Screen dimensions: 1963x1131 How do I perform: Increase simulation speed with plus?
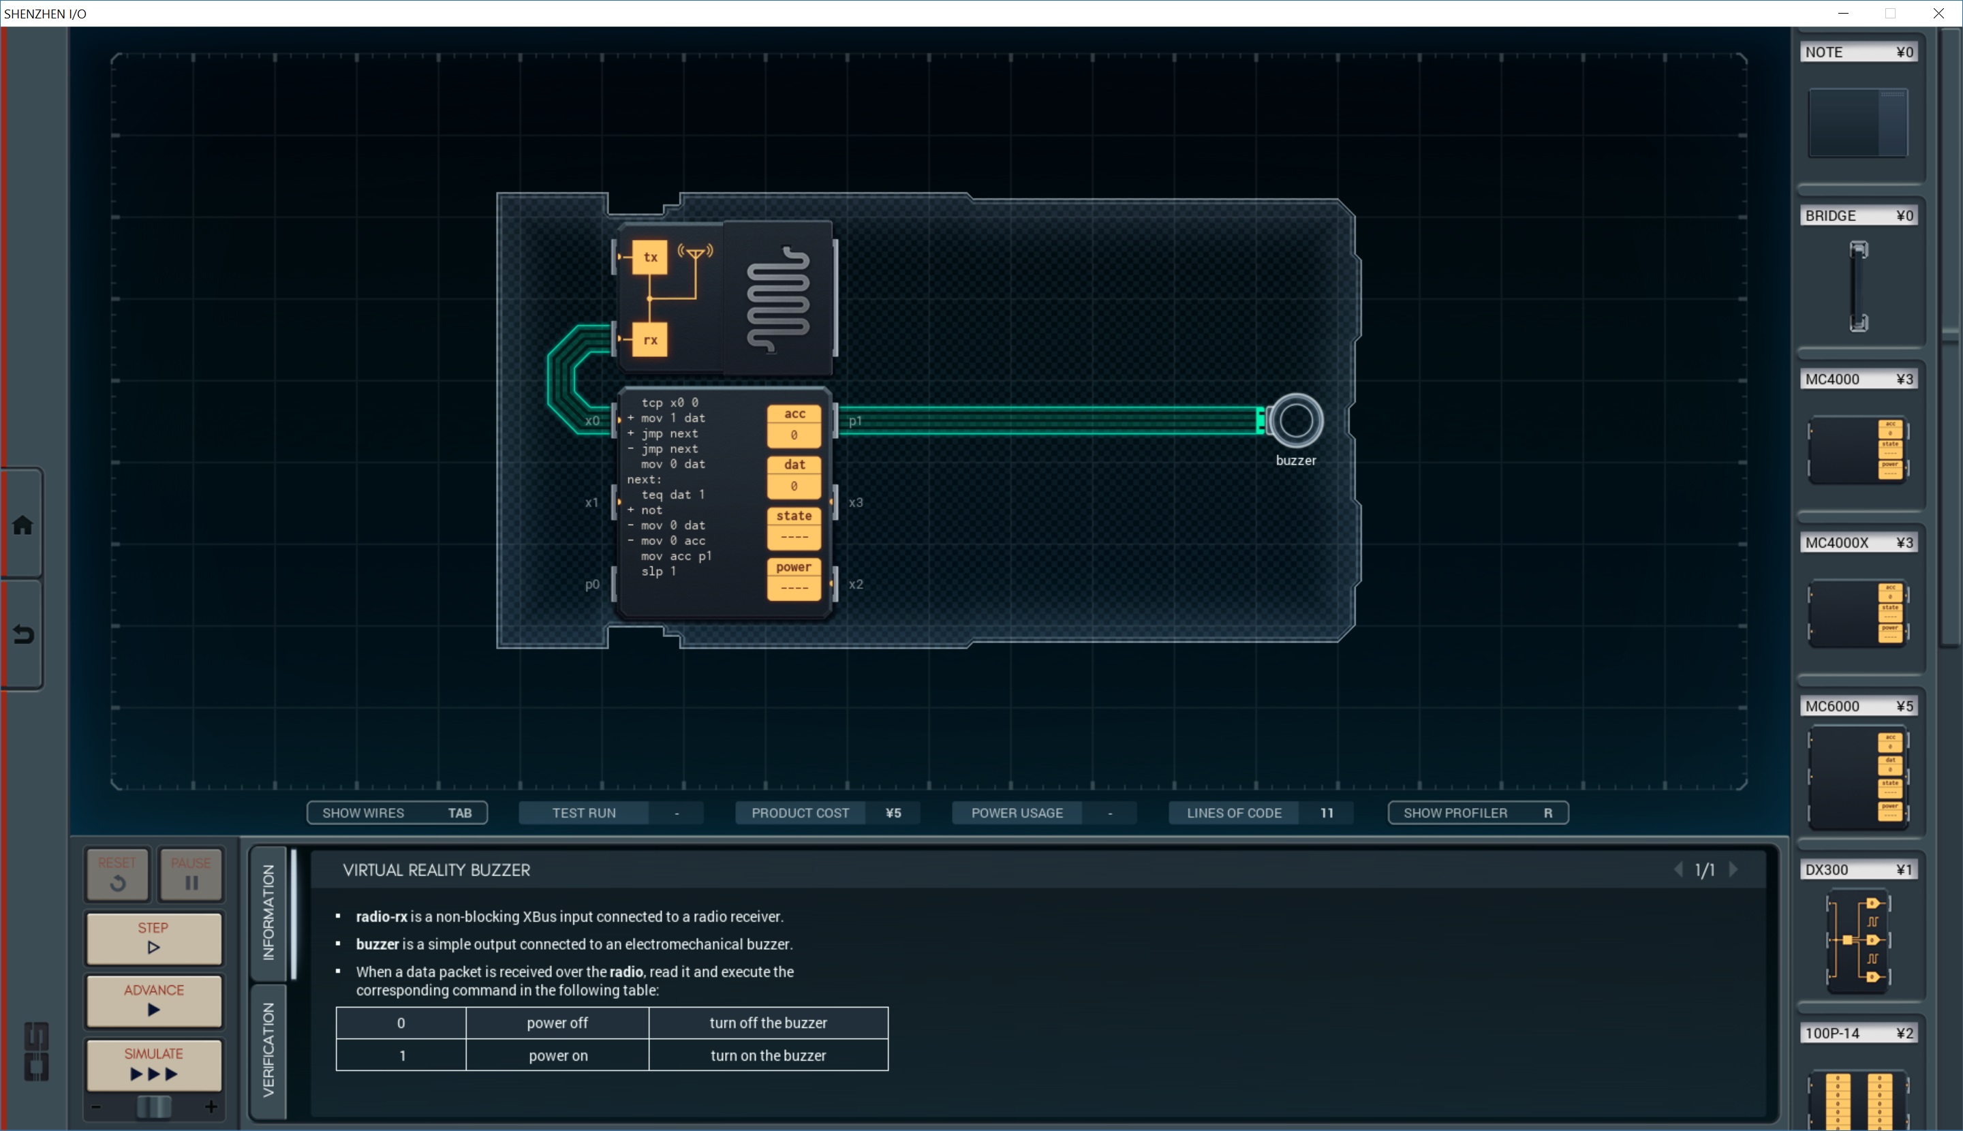[211, 1107]
